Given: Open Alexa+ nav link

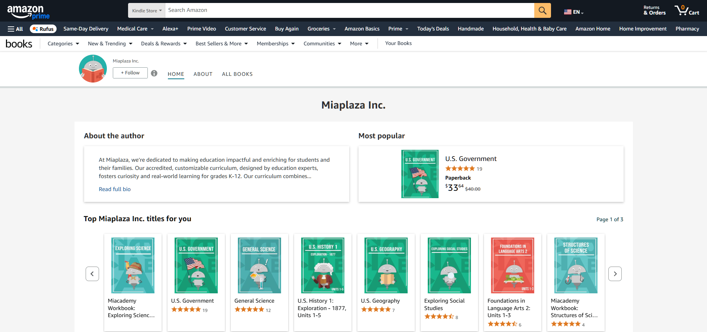Looking at the screenshot, I should (x=170, y=29).
